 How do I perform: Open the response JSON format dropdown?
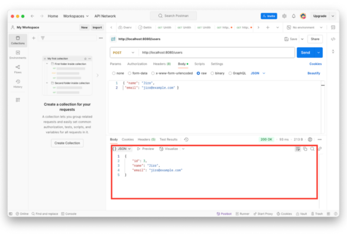(x=122, y=149)
